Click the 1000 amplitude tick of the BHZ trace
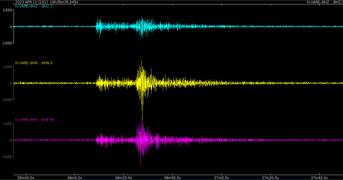Viewport: 343px width, 180px height. pyautogui.click(x=7, y=10)
